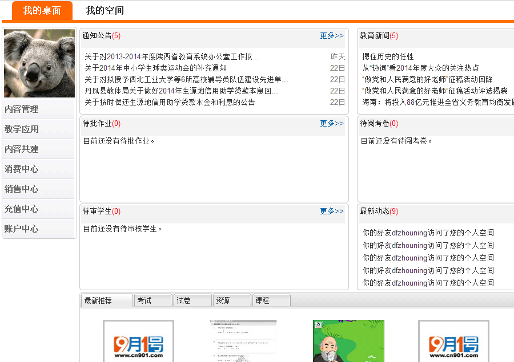Click the koala profile avatar

[x=39, y=63]
